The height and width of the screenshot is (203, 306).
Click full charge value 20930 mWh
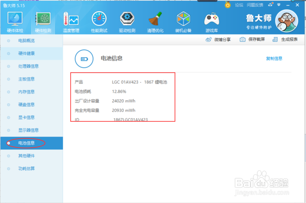pos(124,110)
